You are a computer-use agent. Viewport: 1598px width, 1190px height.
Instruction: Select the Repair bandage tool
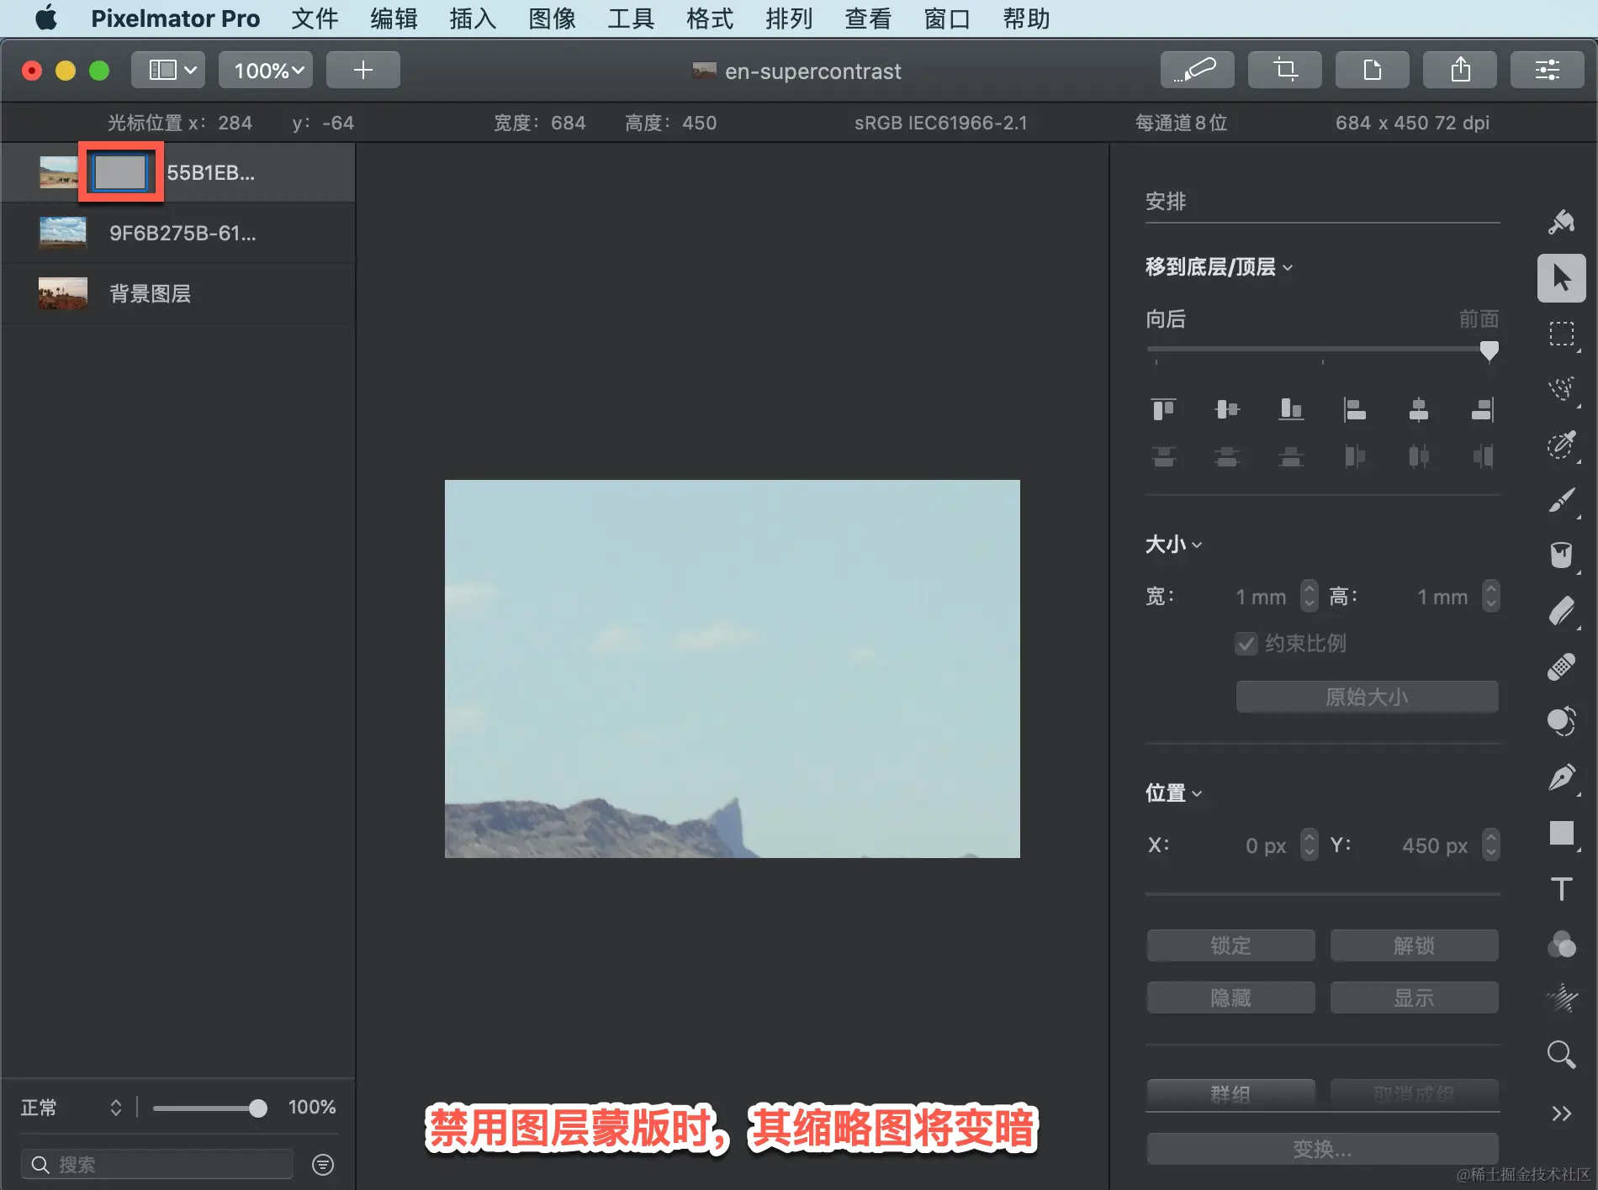1562,666
